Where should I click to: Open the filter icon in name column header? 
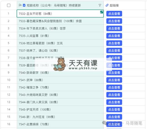[100, 5]
